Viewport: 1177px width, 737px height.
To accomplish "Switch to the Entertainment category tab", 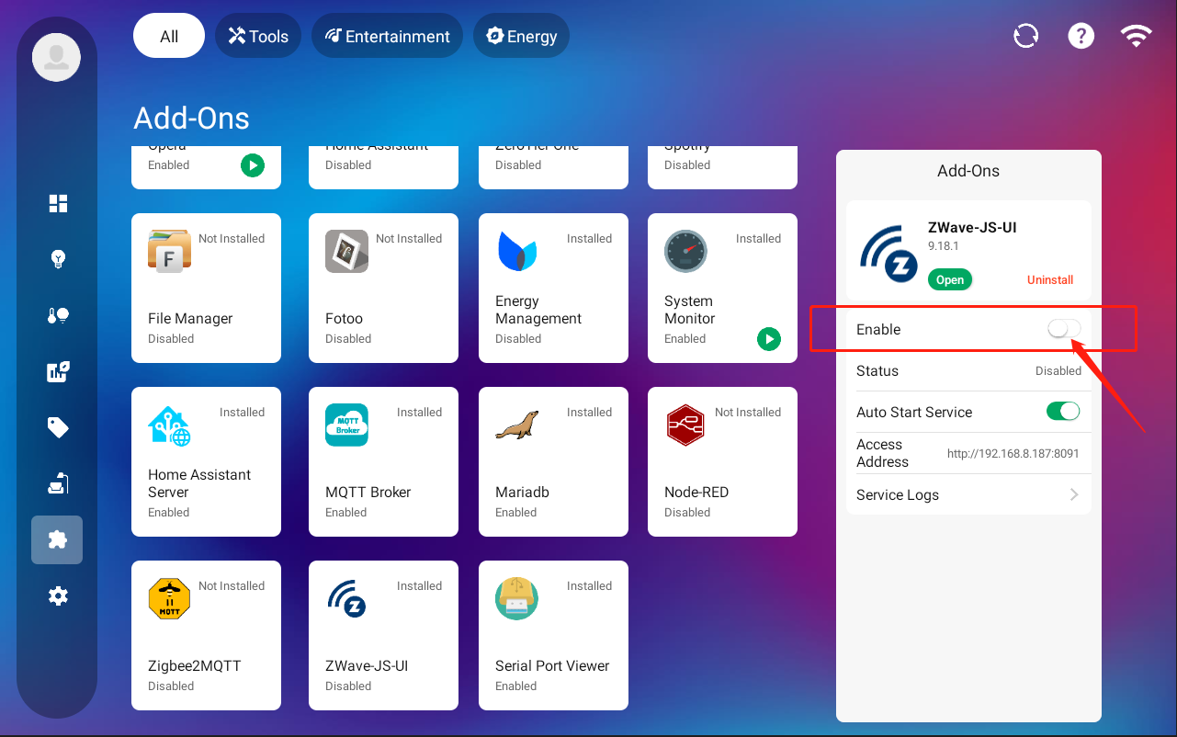I will (387, 36).
